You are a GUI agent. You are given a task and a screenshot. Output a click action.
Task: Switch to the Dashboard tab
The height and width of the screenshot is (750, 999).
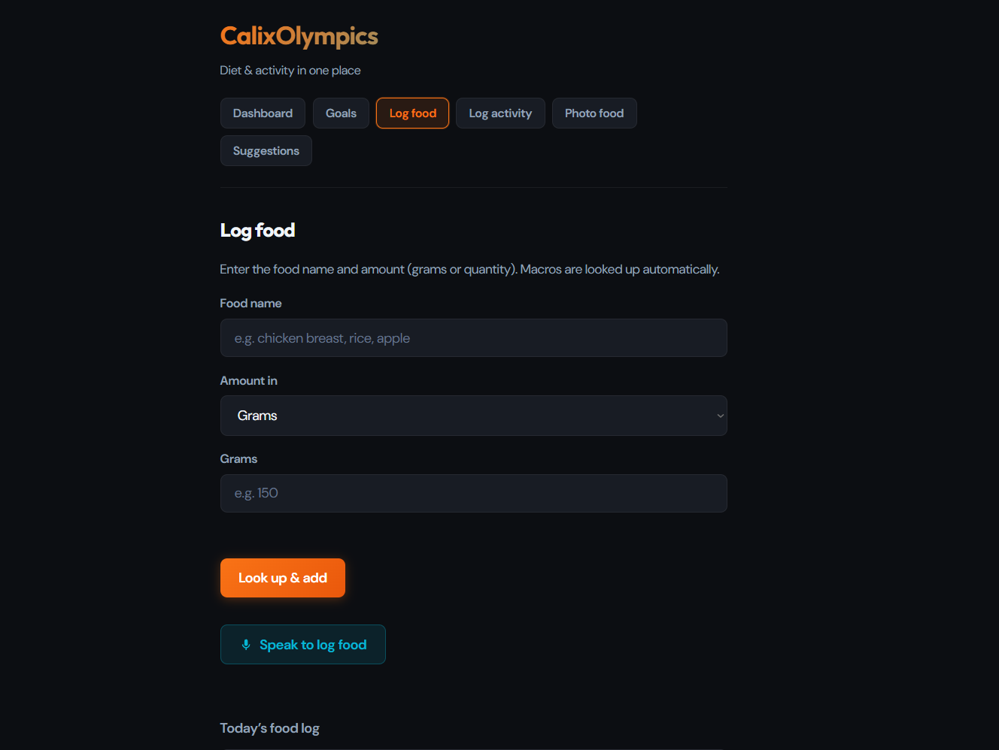point(263,113)
